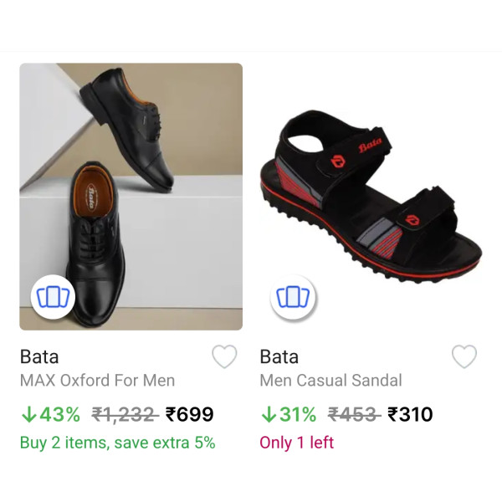Open the black red sandal product image
Viewport: 502px width, 502px height.
tap(371, 197)
